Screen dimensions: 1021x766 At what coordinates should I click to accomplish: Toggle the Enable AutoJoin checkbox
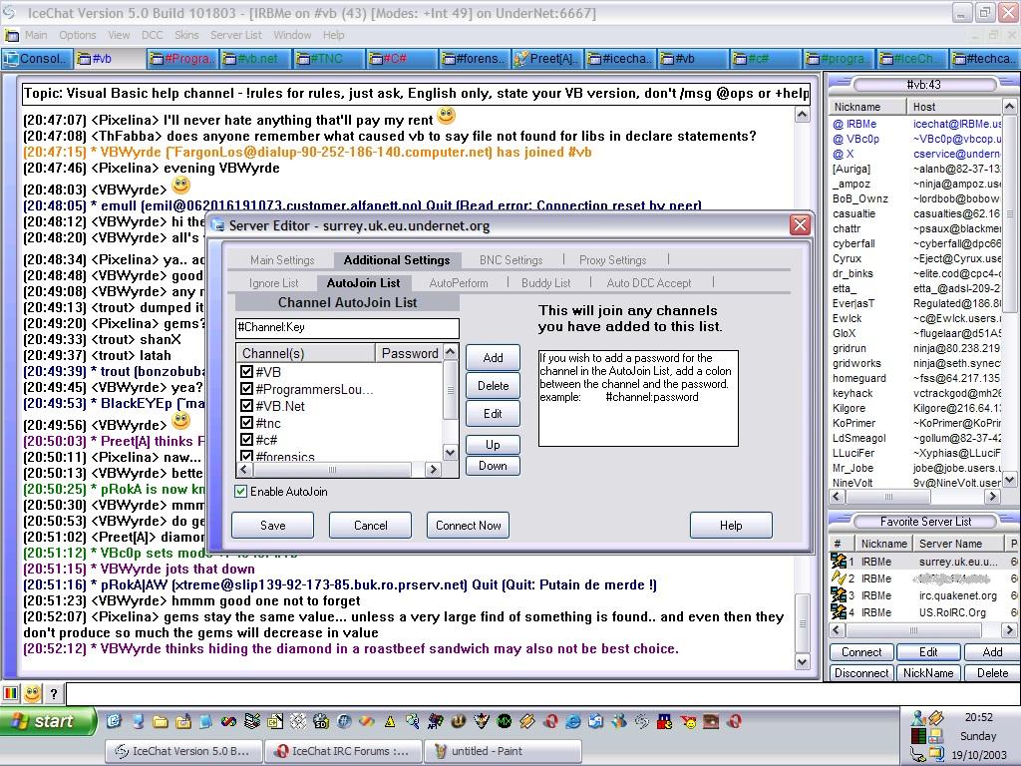point(241,491)
